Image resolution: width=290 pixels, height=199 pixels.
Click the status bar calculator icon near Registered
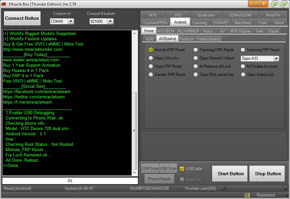[246, 195]
